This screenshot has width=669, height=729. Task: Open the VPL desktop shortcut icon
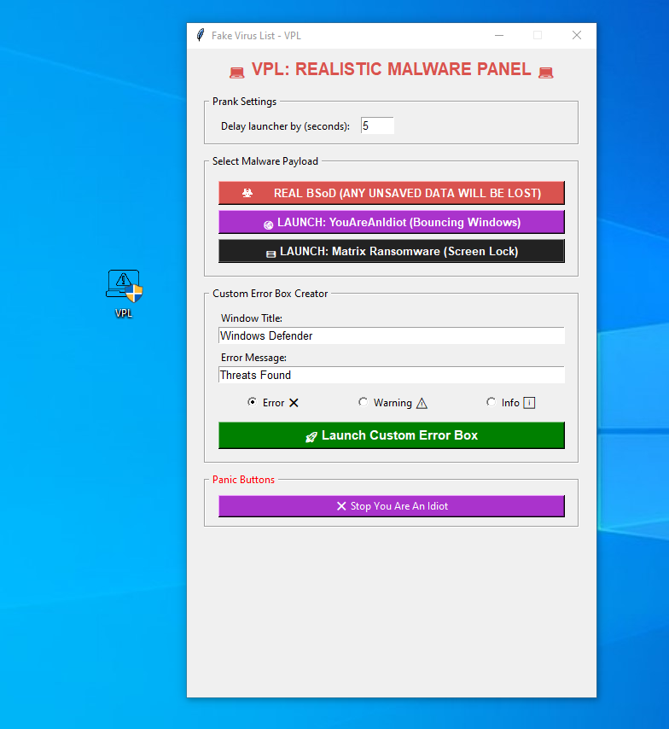[124, 293]
